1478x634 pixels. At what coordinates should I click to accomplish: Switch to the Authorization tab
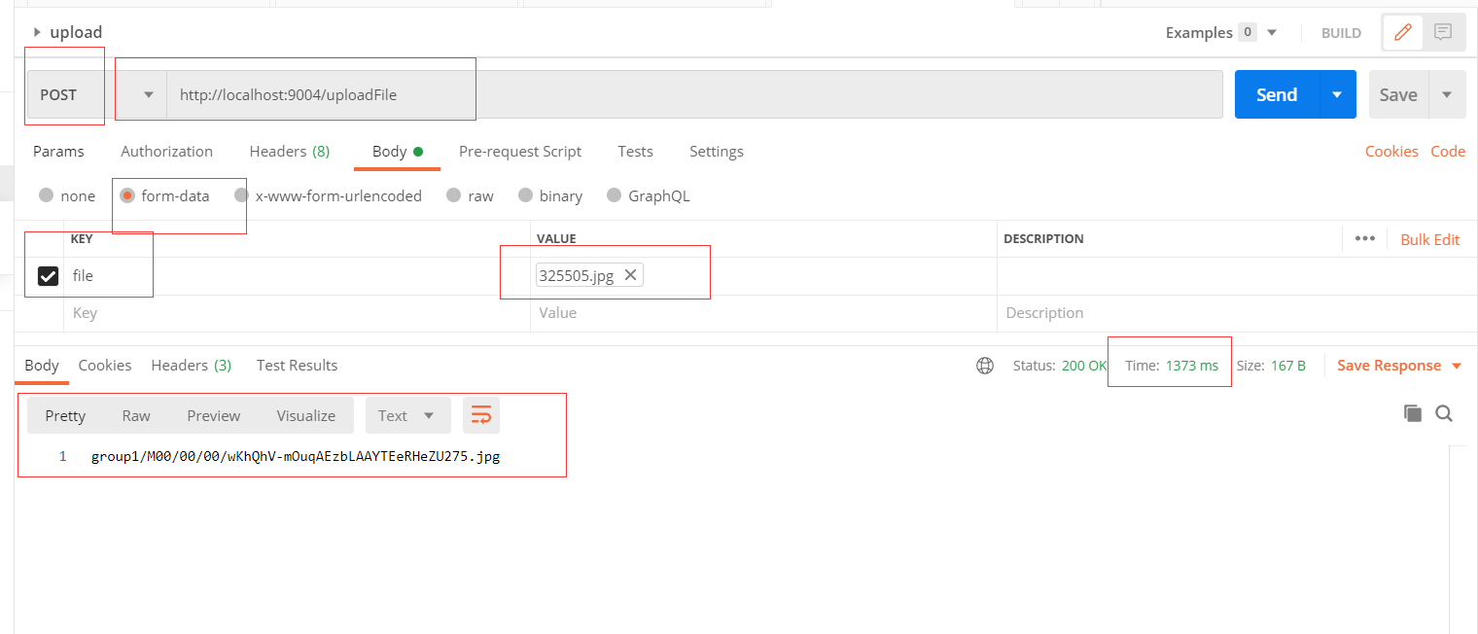[x=166, y=151]
